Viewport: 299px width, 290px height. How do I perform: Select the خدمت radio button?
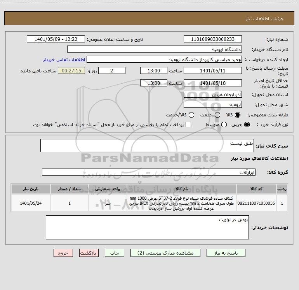point(217,115)
